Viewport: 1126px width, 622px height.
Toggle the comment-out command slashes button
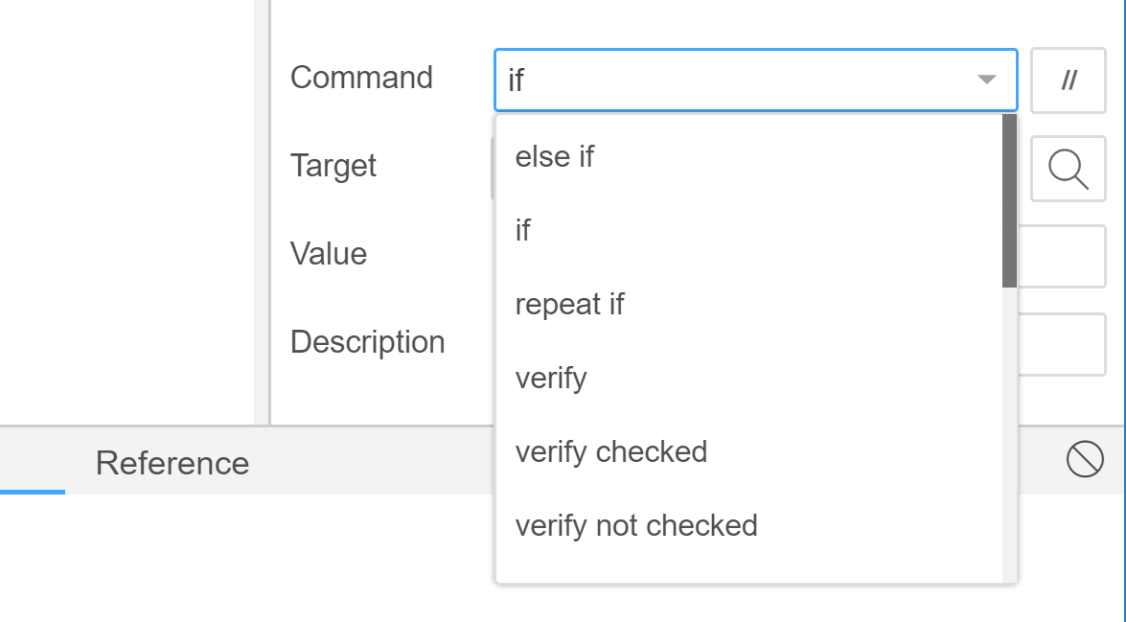[1068, 81]
